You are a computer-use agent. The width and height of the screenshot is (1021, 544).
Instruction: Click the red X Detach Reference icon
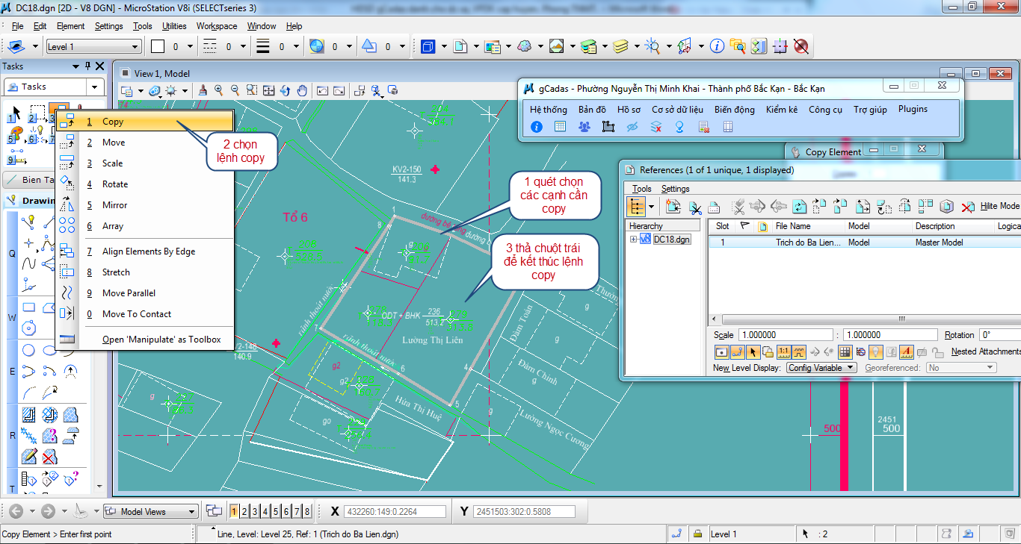click(967, 207)
